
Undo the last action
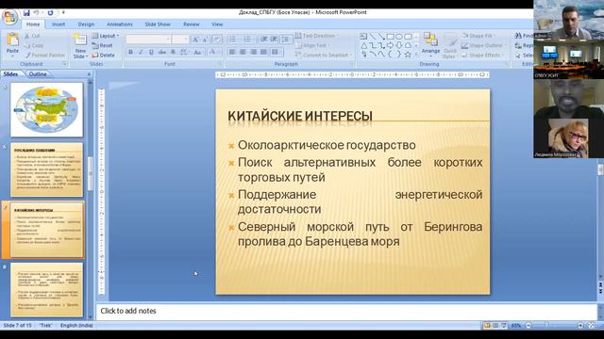(x=37, y=12)
